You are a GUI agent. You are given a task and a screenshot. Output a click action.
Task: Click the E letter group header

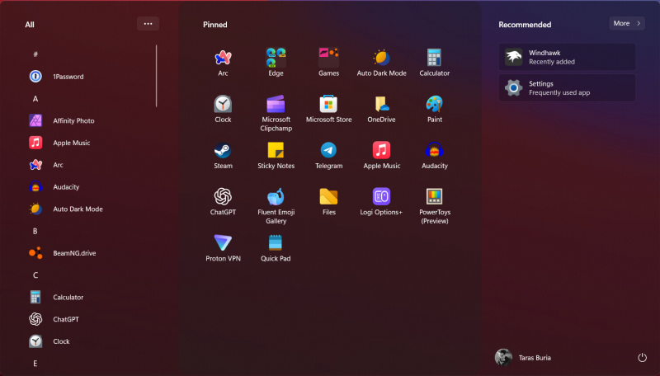coord(35,364)
